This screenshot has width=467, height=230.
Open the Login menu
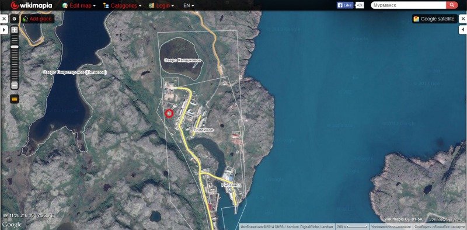[161, 5]
